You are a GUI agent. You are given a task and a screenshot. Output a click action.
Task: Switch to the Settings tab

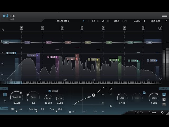(164, 89)
